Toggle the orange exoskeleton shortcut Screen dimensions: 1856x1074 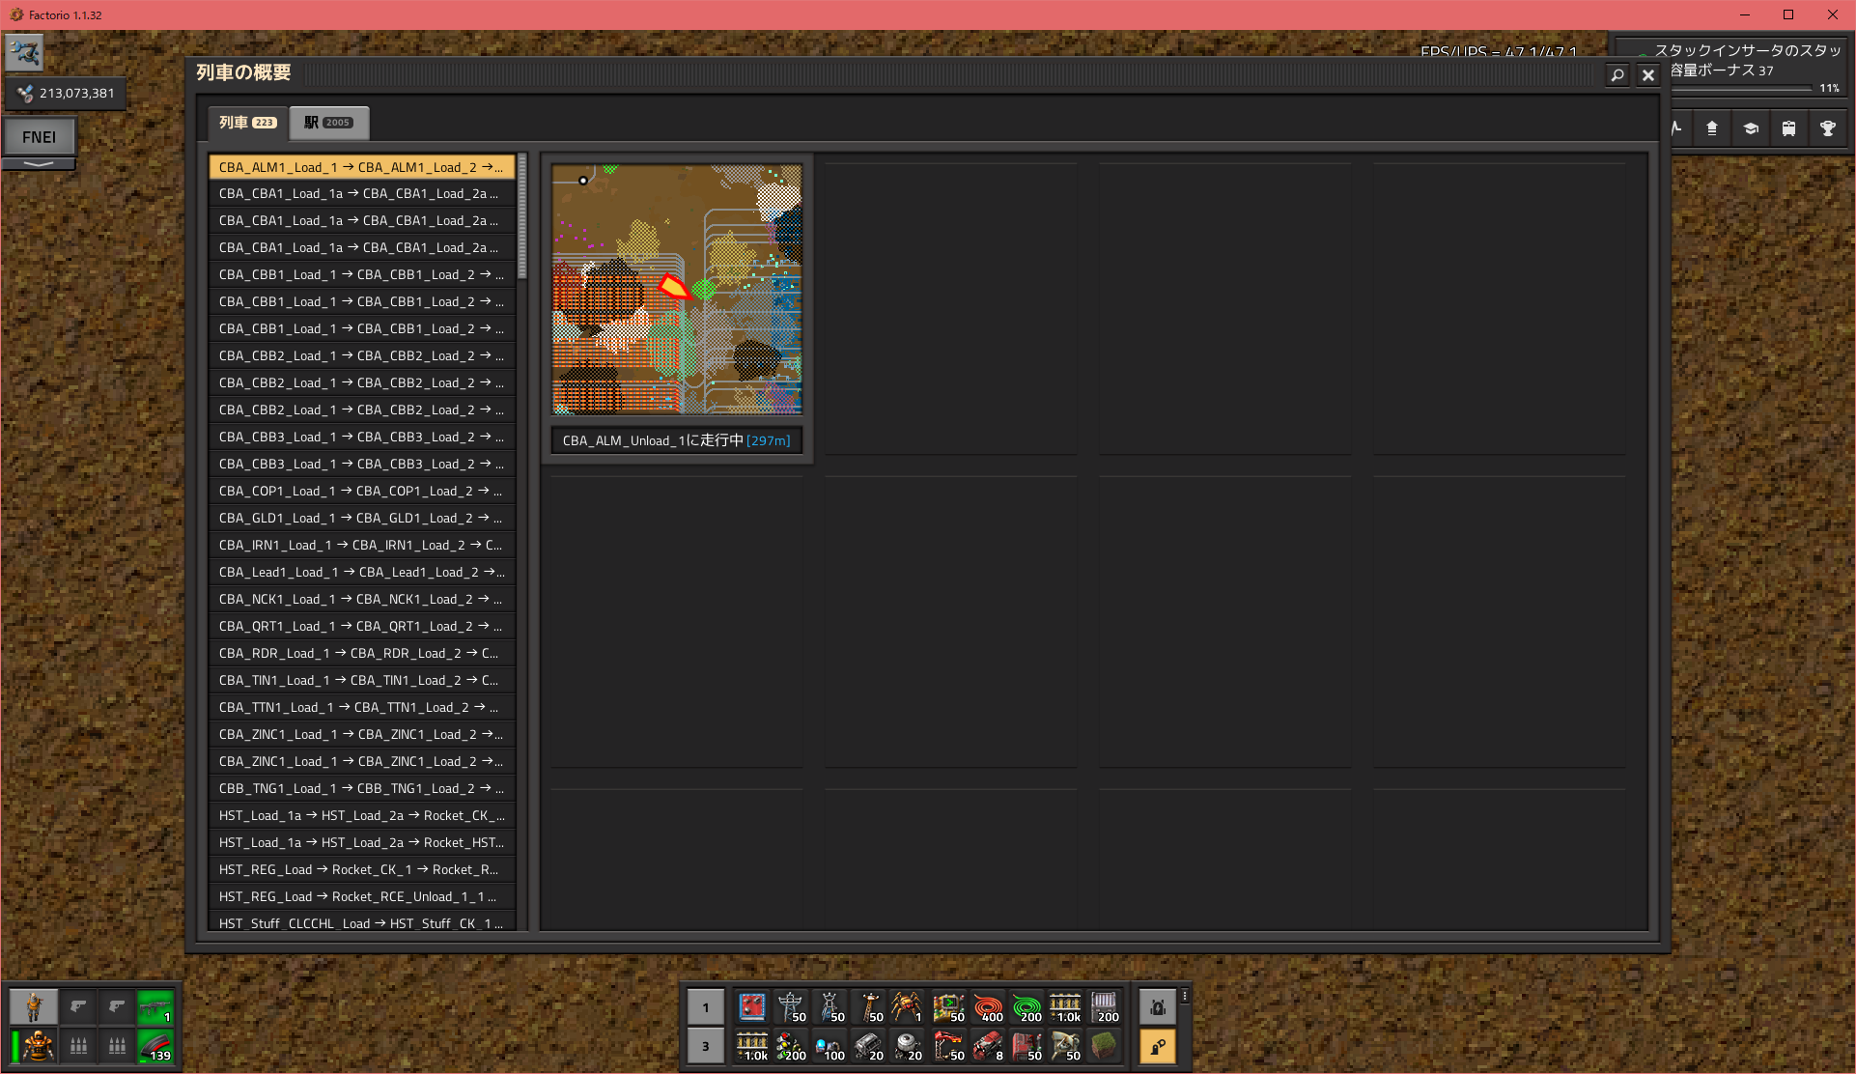(1158, 1046)
